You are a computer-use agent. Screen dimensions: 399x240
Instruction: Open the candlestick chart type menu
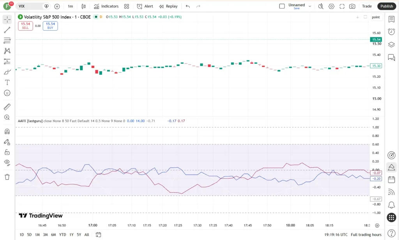[83, 6]
